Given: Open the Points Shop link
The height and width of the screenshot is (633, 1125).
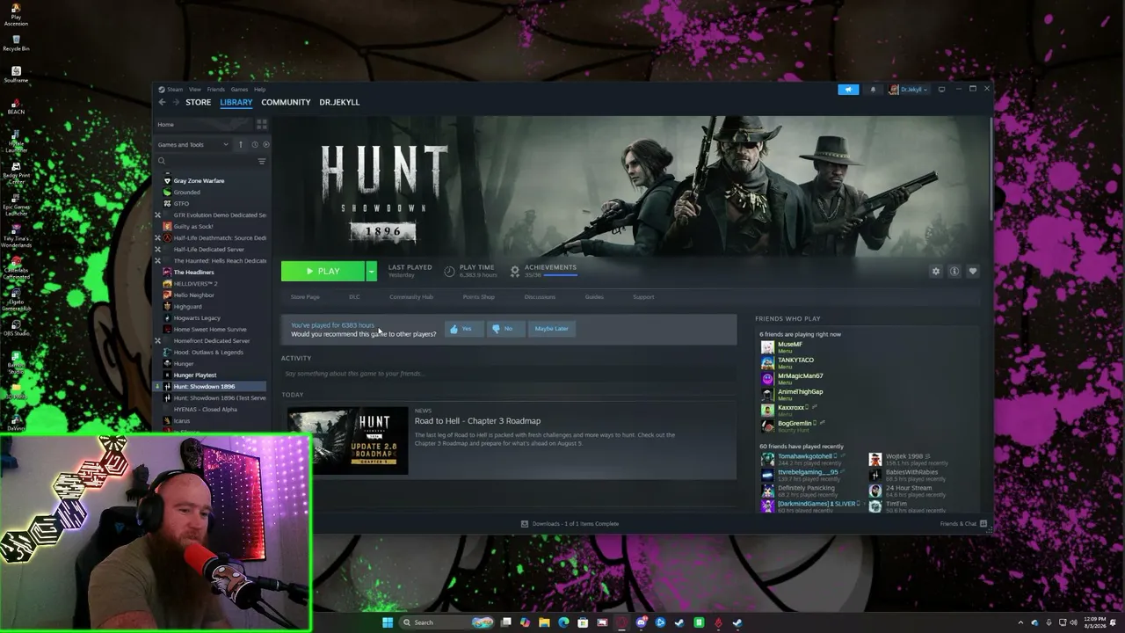Looking at the screenshot, I should tap(479, 297).
